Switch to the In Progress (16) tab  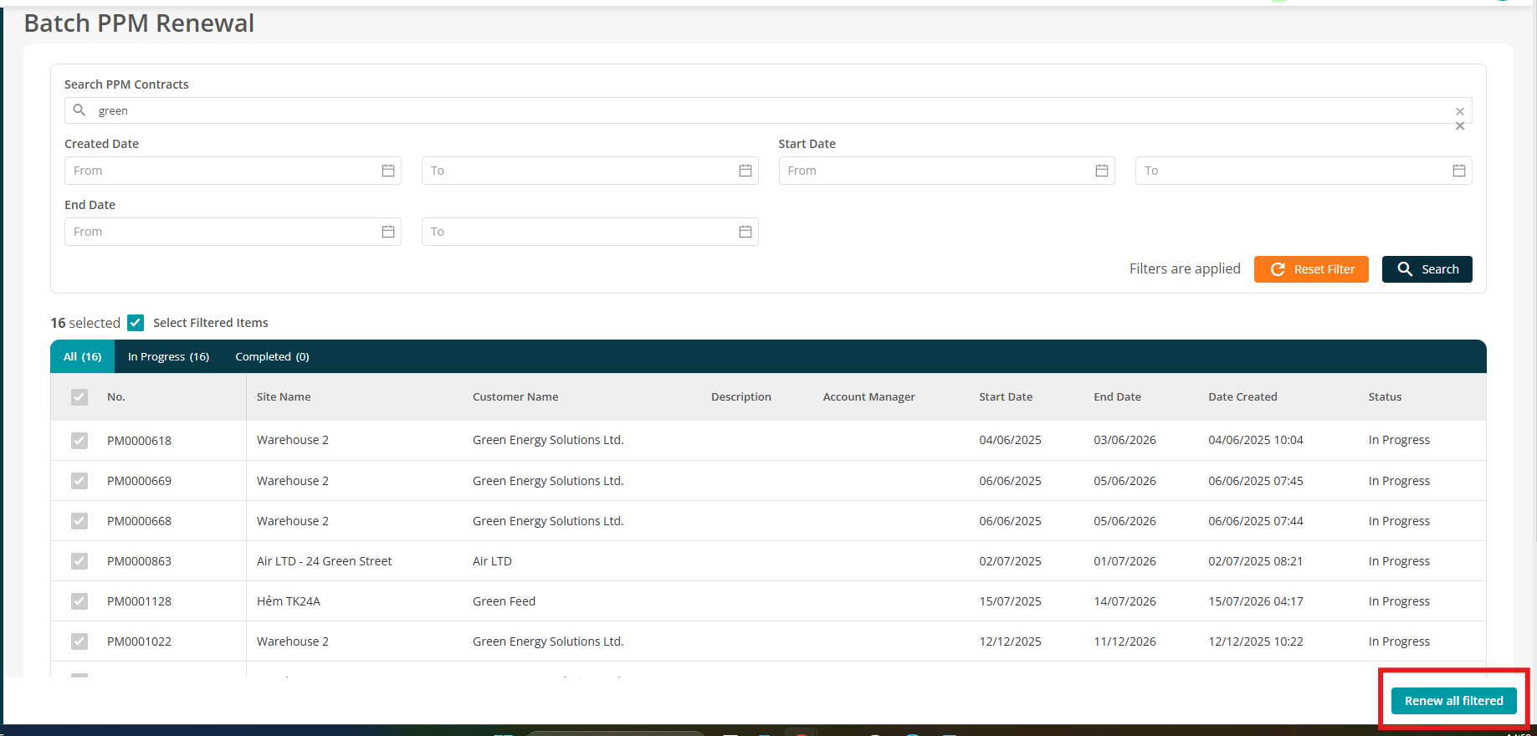click(168, 356)
